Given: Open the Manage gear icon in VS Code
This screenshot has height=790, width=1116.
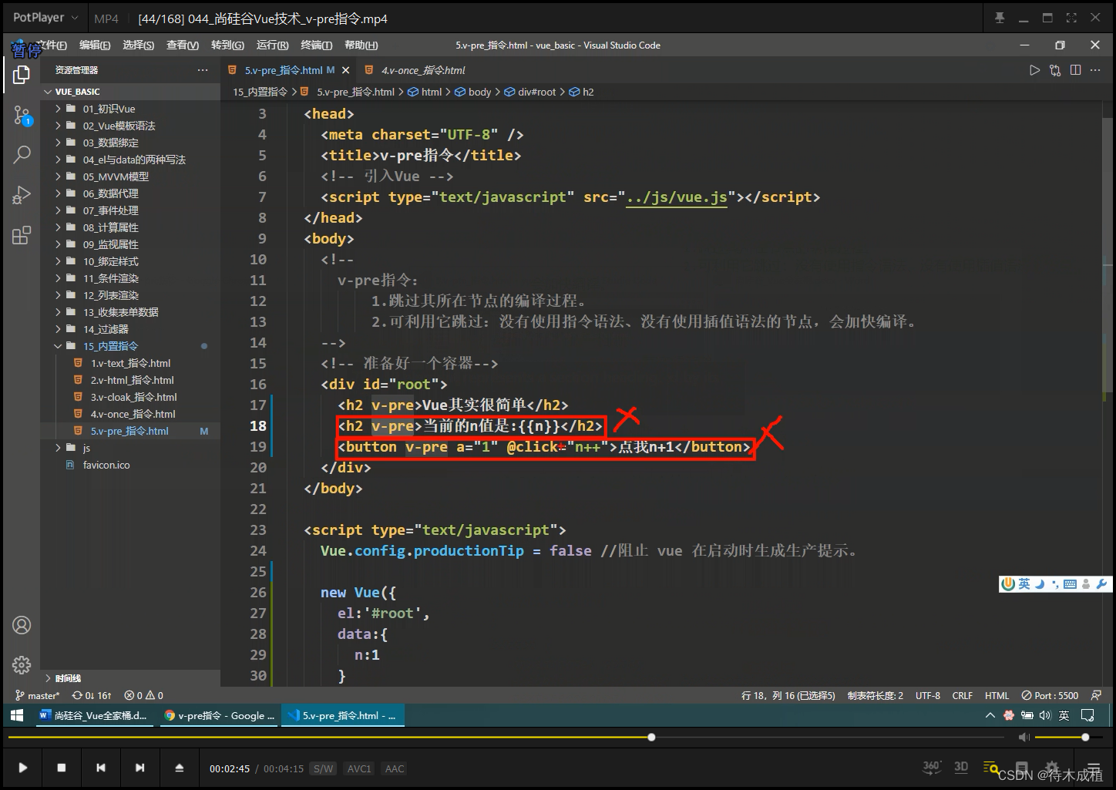Looking at the screenshot, I should [22, 664].
